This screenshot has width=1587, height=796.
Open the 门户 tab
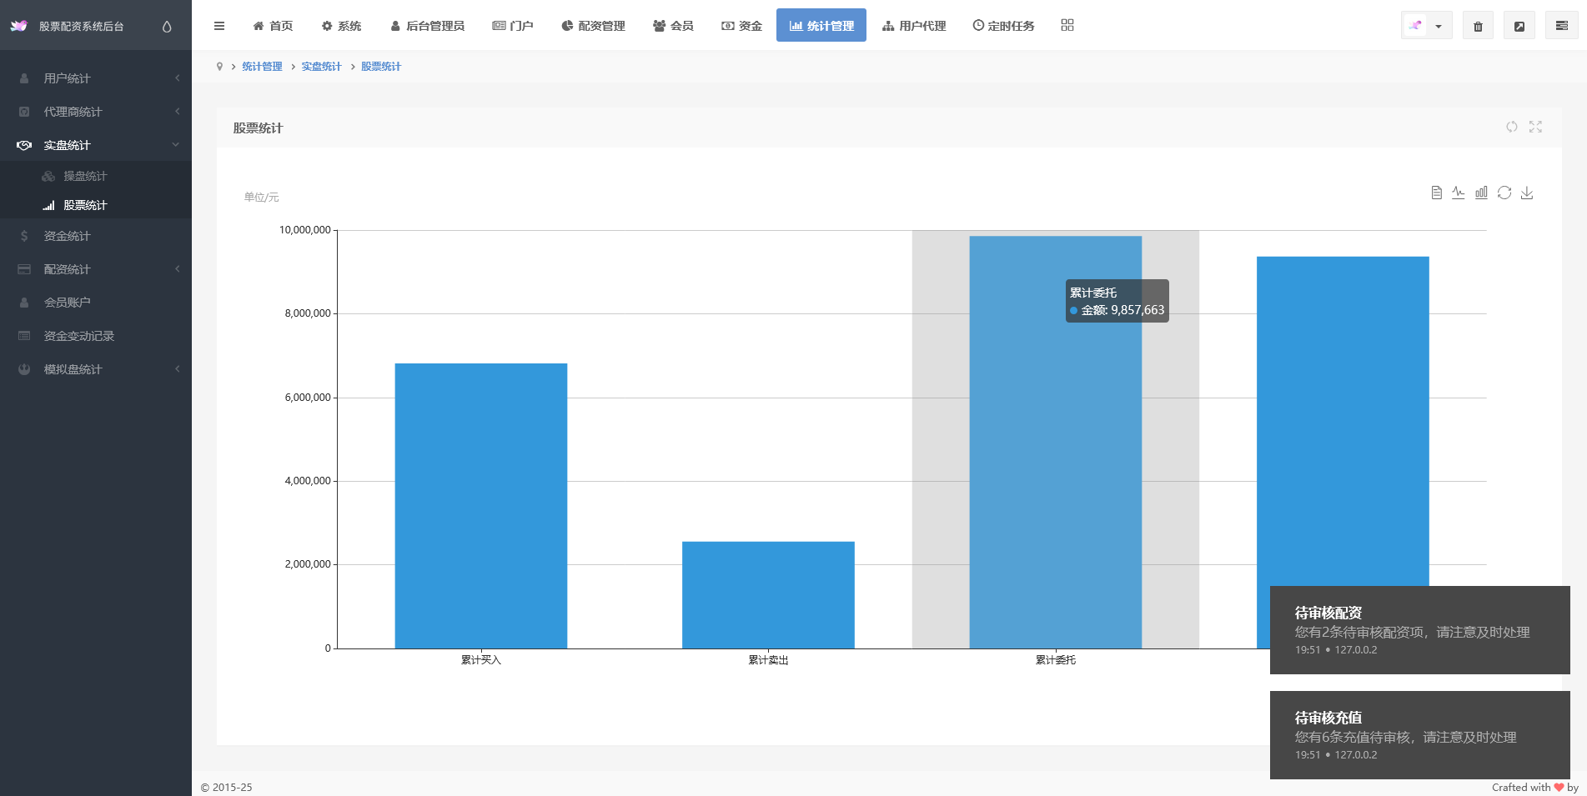[x=512, y=26]
